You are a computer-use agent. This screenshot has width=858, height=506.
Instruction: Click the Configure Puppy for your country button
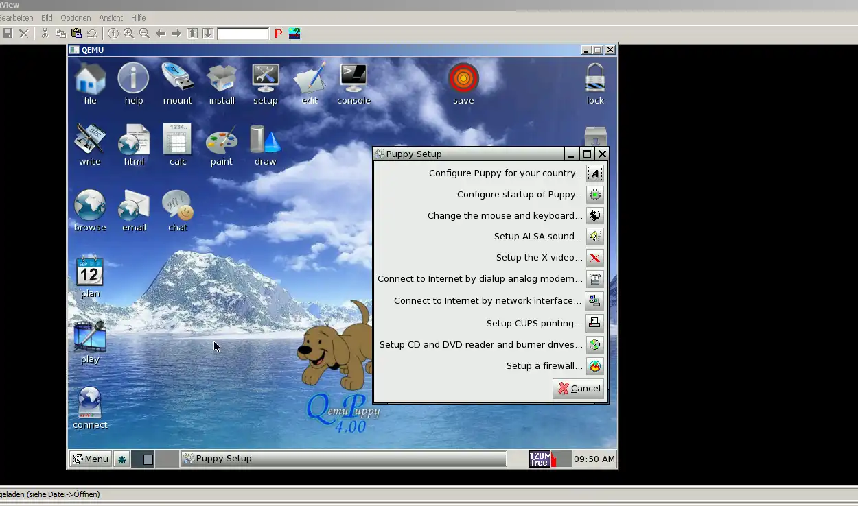[x=594, y=173]
